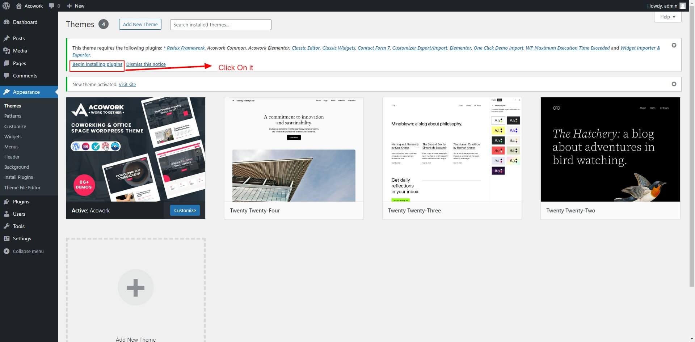Click the Posts pushpin icon
This screenshot has height=342, width=695.
coord(7,38)
